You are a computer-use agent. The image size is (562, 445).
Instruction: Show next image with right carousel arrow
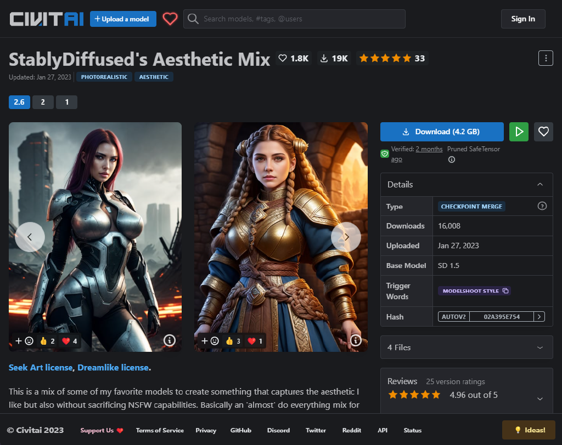pyautogui.click(x=346, y=237)
